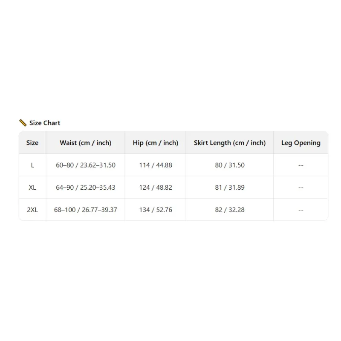This screenshot has width=341, height=341.
Task: Click waist value 64–90 / 25.20–35.43
Action: click(86, 188)
